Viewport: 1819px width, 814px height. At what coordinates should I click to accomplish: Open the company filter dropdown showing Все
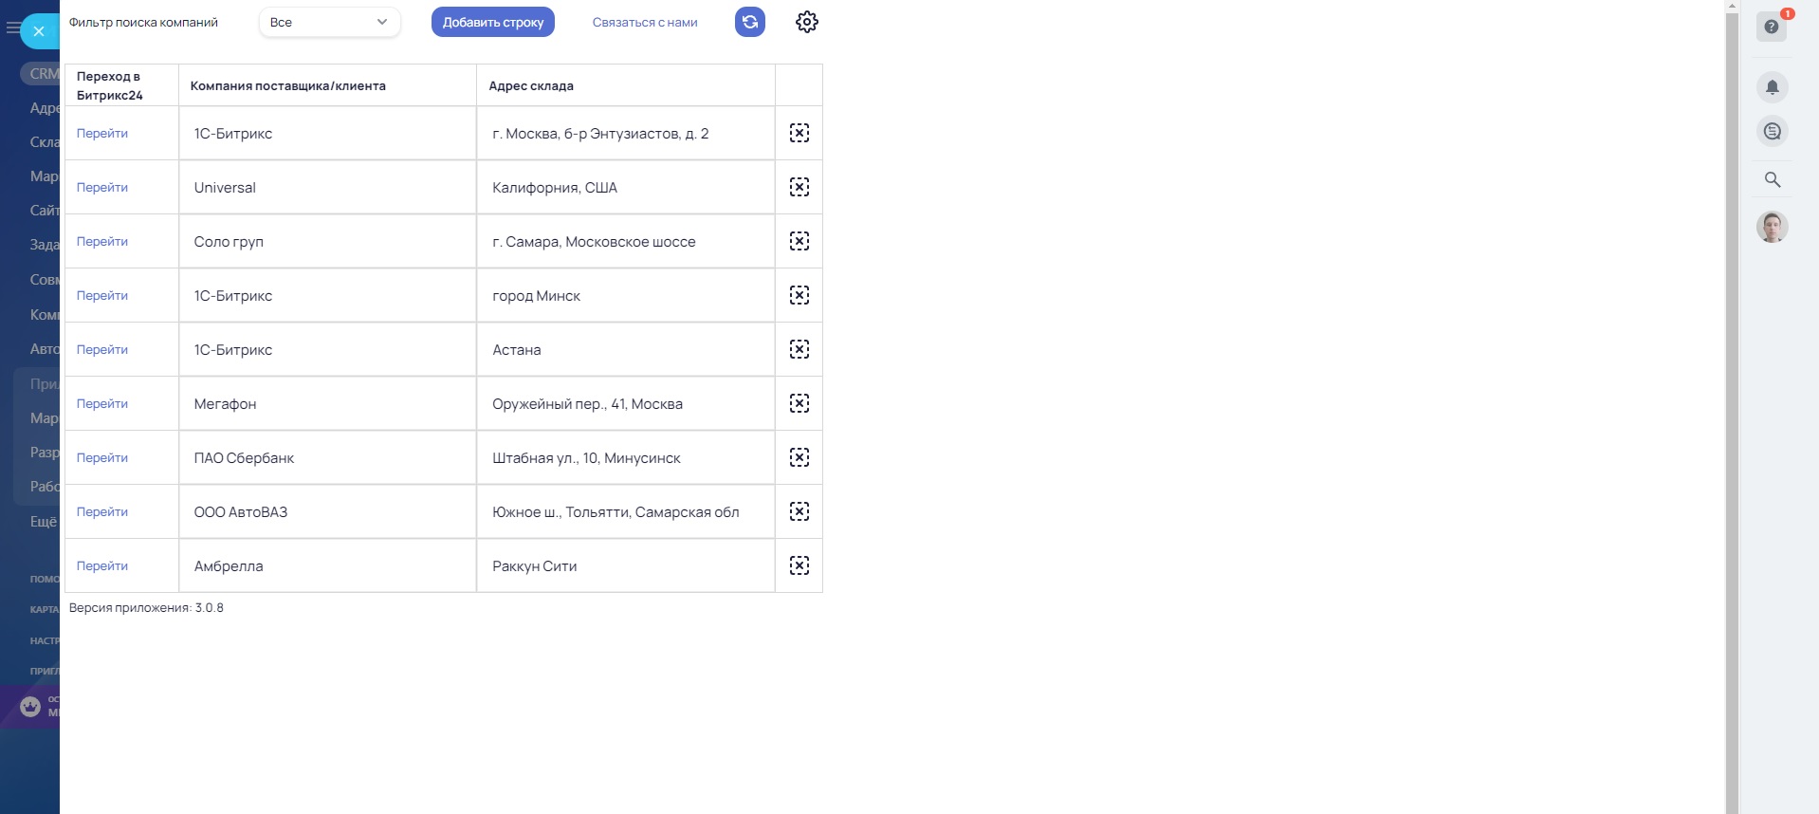pos(329,22)
